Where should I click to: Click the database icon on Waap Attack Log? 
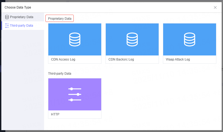pyautogui.click(x=190, y=39)
